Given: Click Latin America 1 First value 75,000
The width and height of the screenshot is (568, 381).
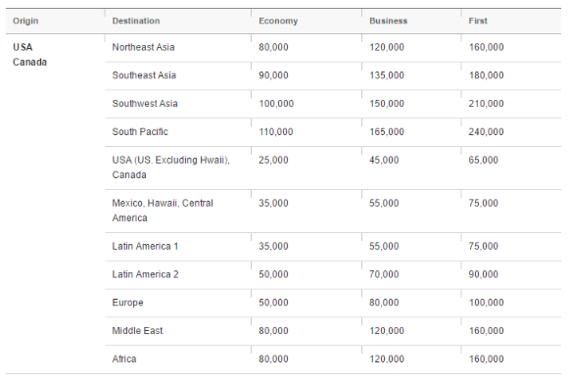Looking at the screenshot, I should (x=483, y=246).
